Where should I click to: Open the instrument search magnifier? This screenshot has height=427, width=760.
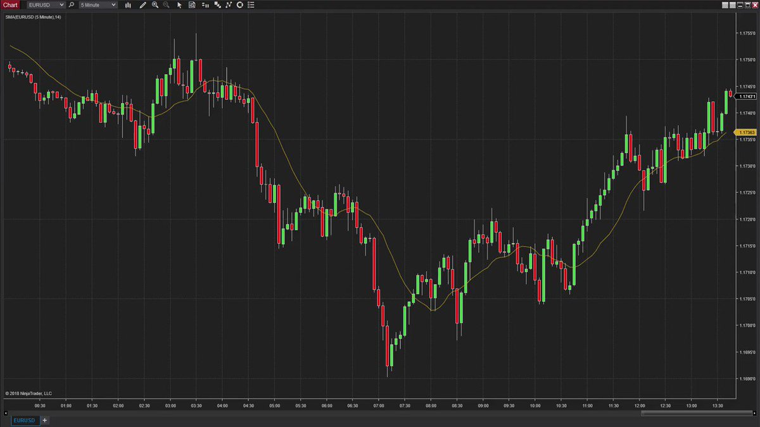[x=72, y=4]
